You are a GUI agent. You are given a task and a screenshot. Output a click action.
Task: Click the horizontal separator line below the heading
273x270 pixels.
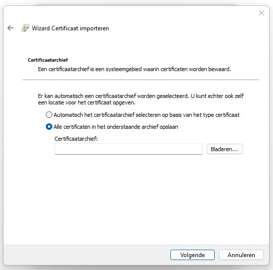point(140,80)
